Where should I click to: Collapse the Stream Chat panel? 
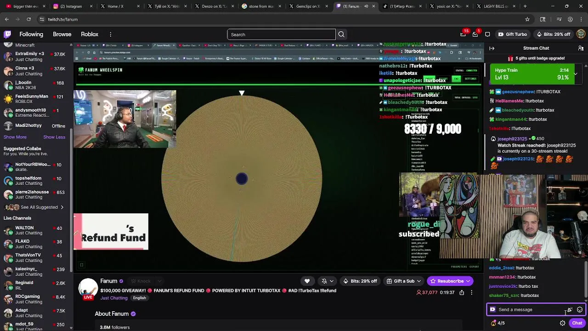coord(492,48)
